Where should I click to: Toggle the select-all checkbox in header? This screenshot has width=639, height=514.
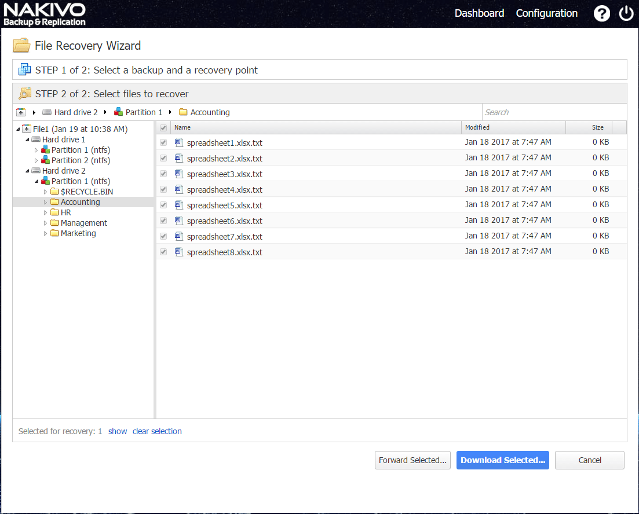pyautogui.click(x=163, y=128)
